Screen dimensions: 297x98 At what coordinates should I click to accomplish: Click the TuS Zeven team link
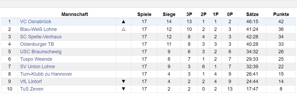click(32, 89)
